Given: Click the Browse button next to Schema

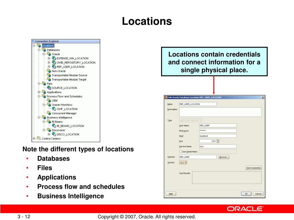Looking at the screenshot, I should [224, 157].
